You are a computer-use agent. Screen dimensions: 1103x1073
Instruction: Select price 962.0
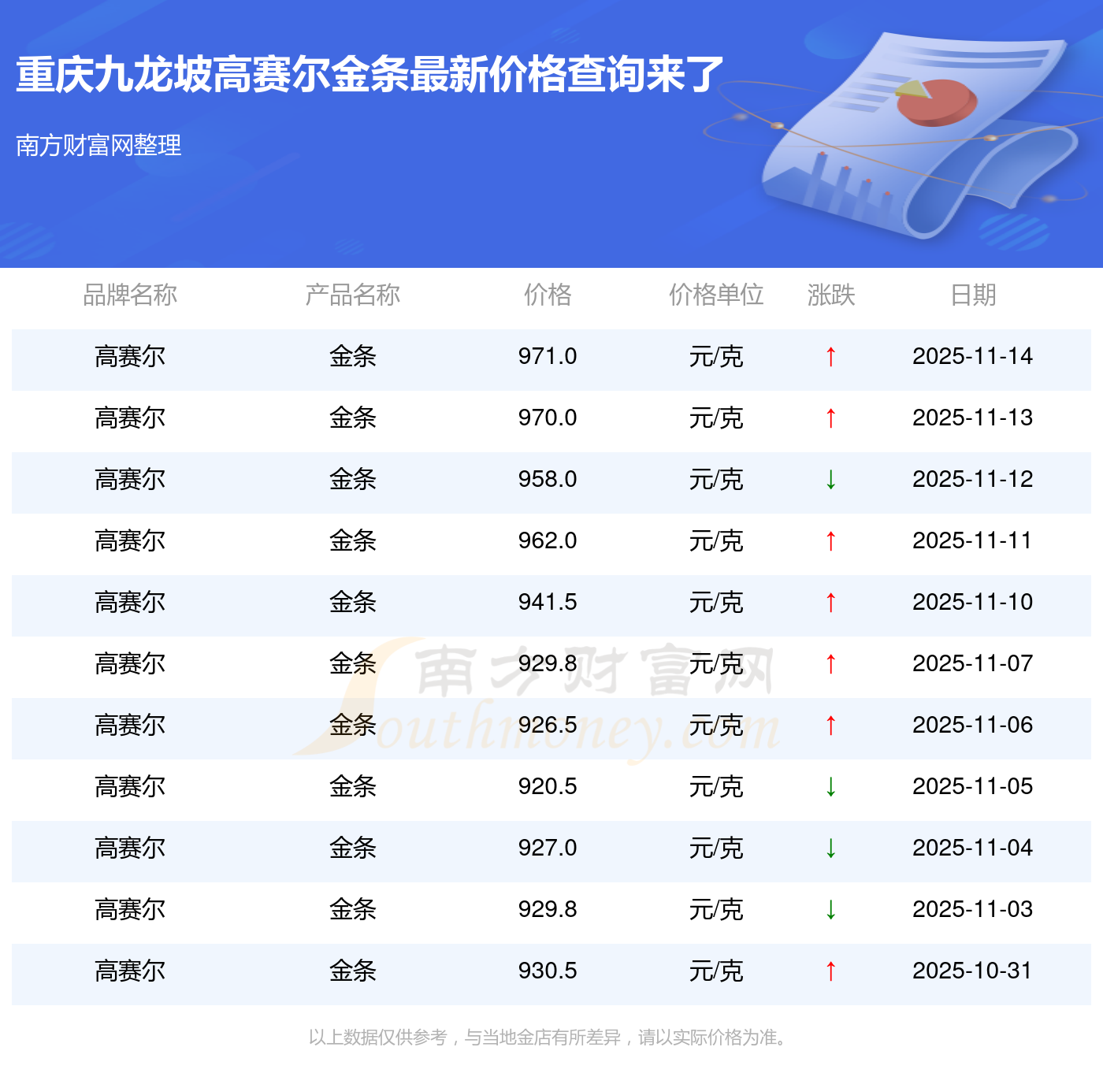click(548, 540)
